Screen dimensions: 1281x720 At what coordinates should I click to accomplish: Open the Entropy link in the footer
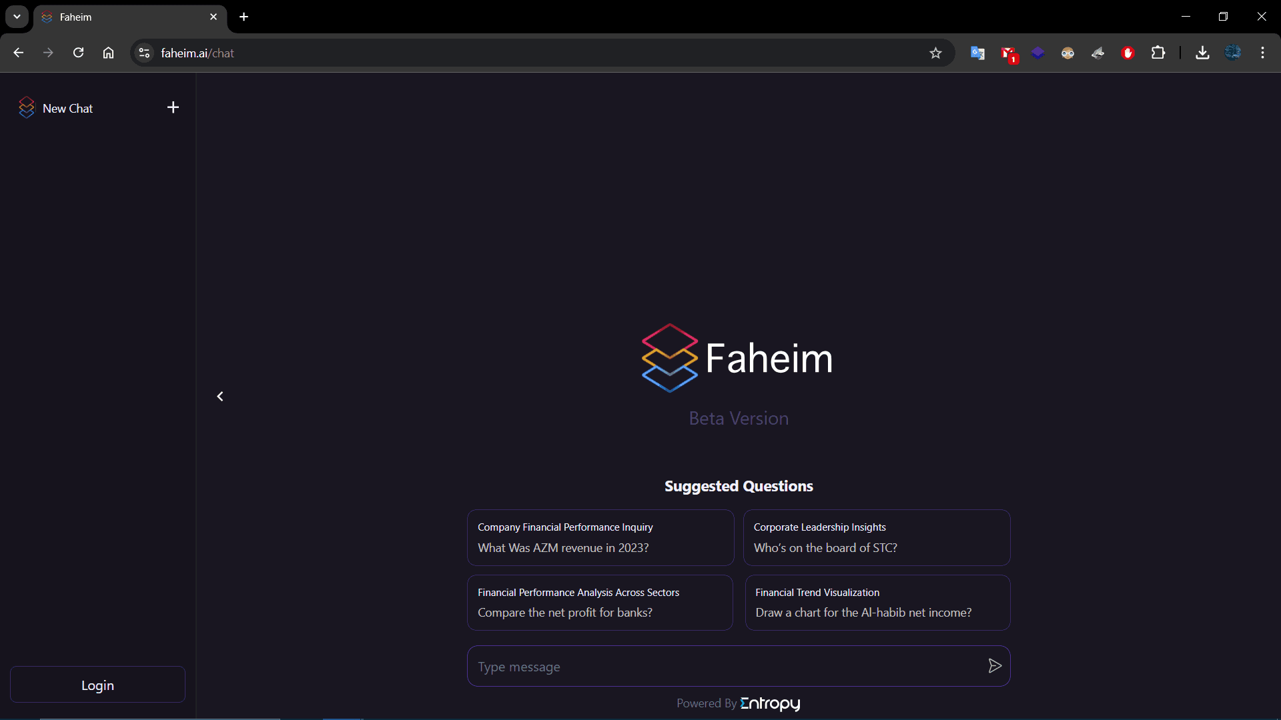[x=771, y=704]
